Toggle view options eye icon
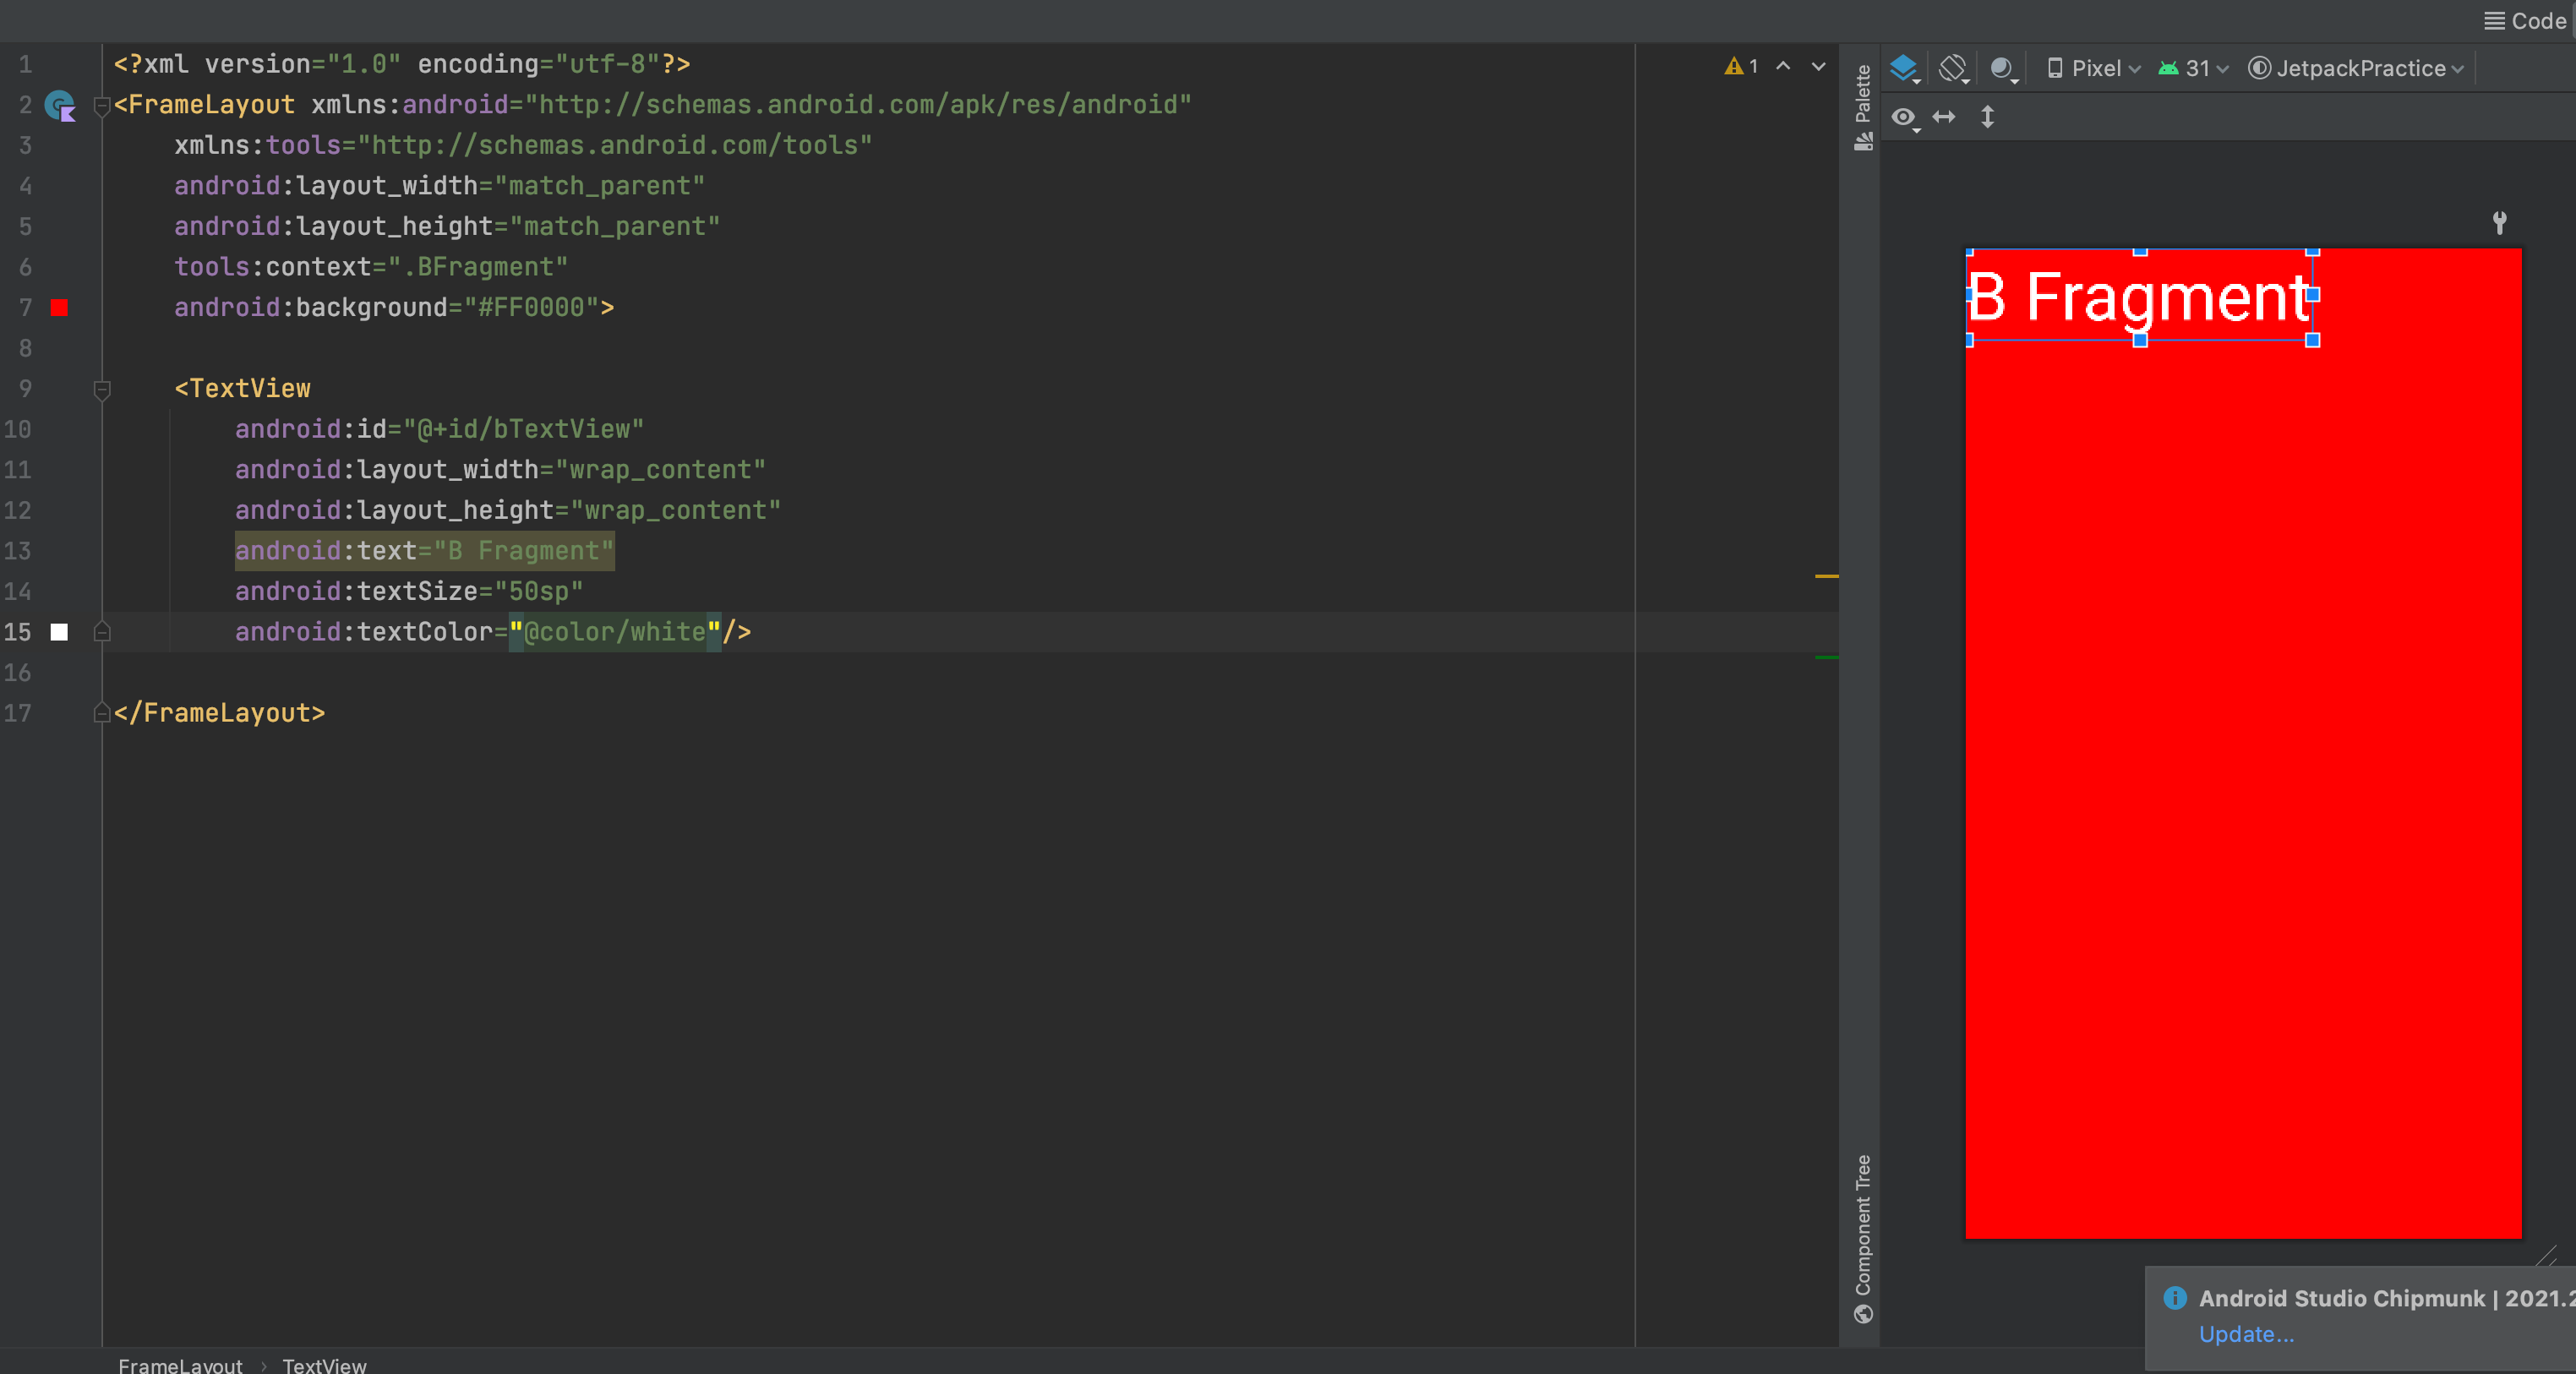 tap(1903, 117)
